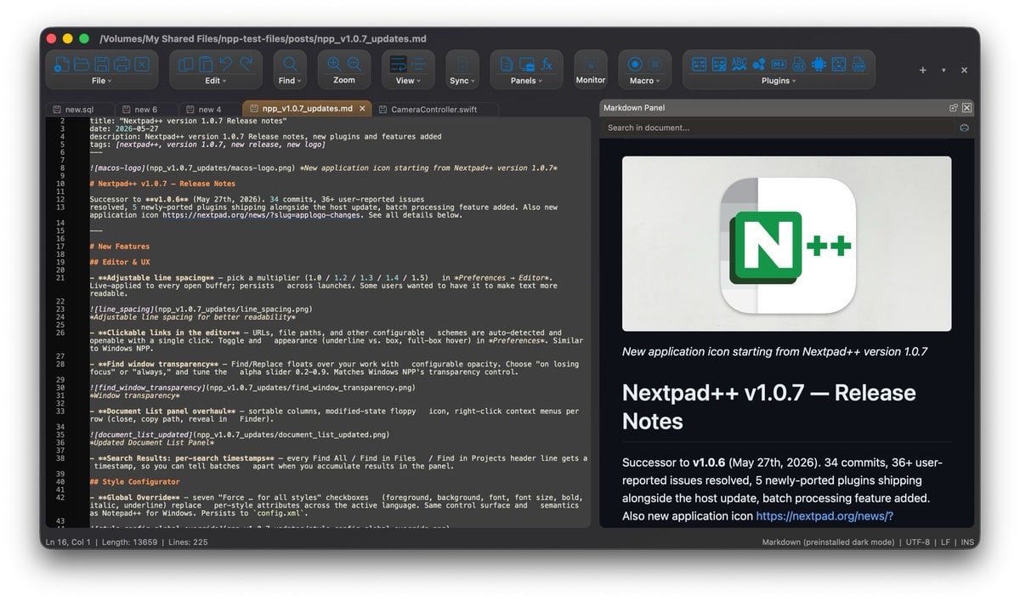Click the Search in document field
This screenshot has height=602, width=1020.
click(778, 128)
